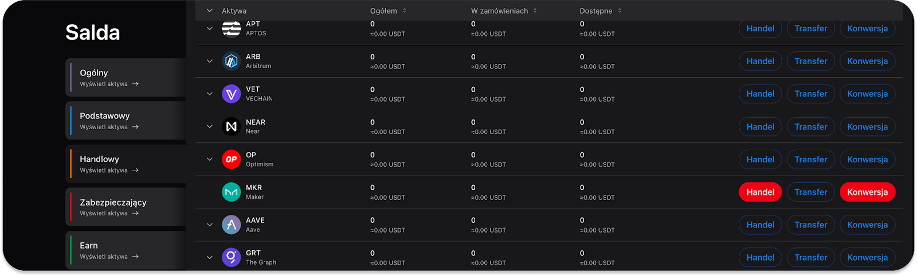Click the red Handel button for MKR

[x=760, y=192]
